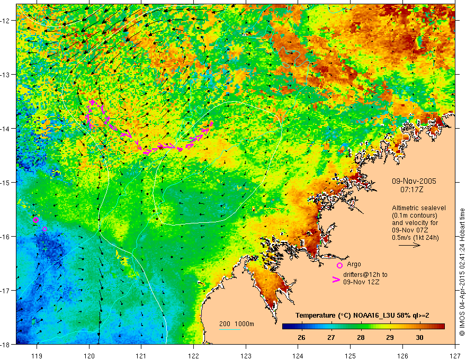Click the '0.5m/s (1kt 24h)' velocity scale text
The image size is (466, 360).
tap(416, 238)
